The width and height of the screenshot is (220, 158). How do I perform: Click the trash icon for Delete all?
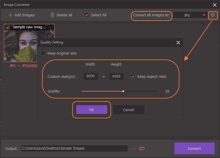(52, 15)
